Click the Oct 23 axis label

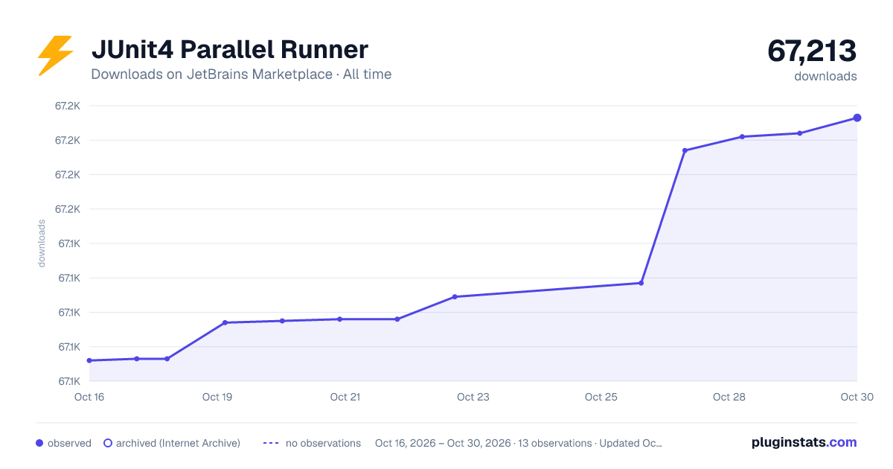point(473,397)
